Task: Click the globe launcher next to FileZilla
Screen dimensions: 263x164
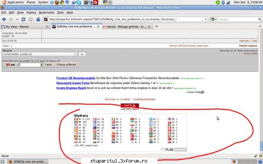Action: [x=91, y=2]
